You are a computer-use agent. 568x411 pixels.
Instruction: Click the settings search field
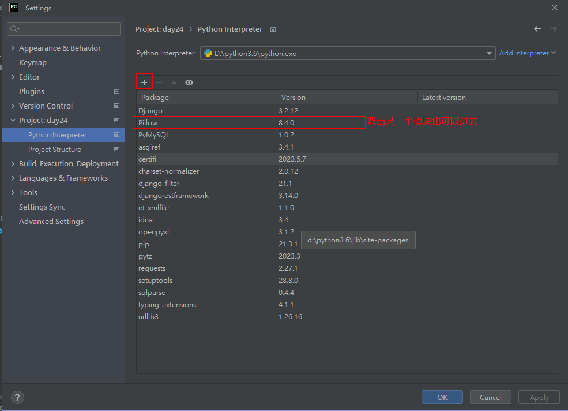(64, 29)
